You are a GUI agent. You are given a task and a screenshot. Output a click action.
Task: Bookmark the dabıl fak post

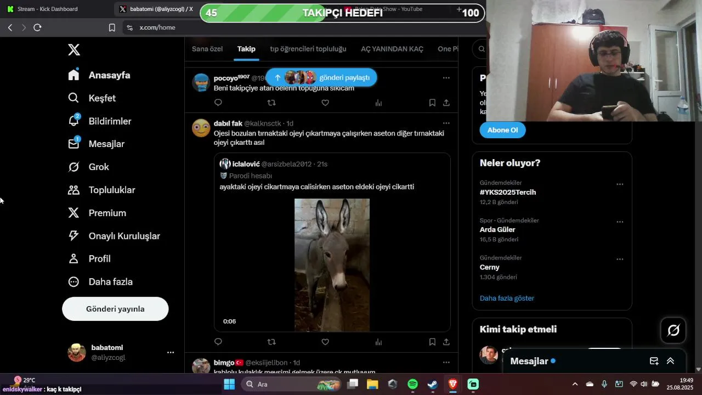pyautogui.click(x=432, y=342)
